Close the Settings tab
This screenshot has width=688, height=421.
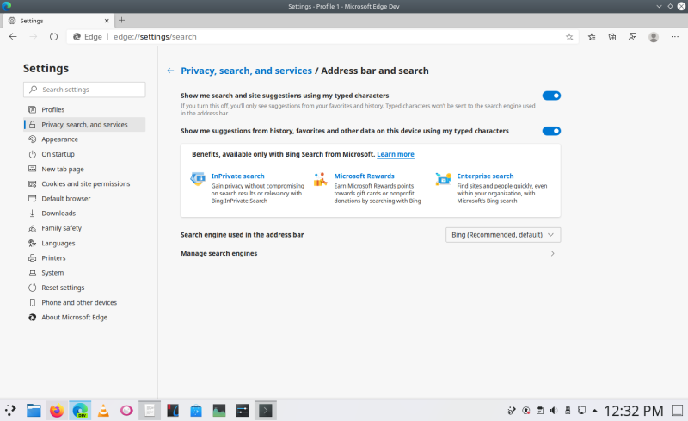107,21
